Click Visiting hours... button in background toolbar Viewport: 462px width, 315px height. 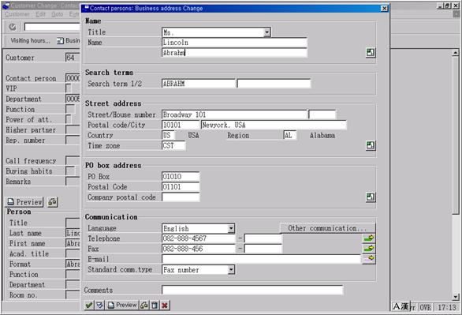click(x=30, y=40)
